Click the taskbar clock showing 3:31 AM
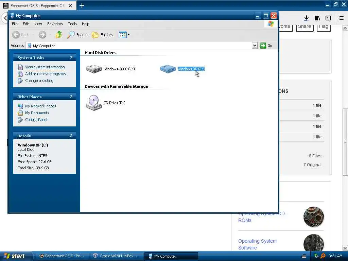Viewport: 348px width, 261px height. [x=335, y=256]
